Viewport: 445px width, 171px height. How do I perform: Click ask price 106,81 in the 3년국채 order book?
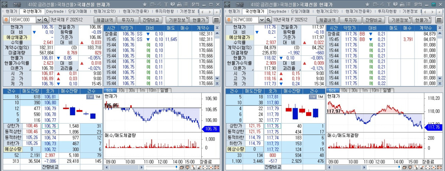50,97
